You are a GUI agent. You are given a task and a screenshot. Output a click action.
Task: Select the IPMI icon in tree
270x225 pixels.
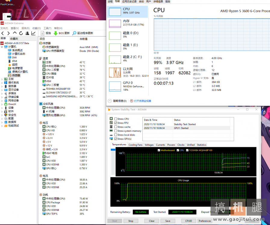coord(10,61)
